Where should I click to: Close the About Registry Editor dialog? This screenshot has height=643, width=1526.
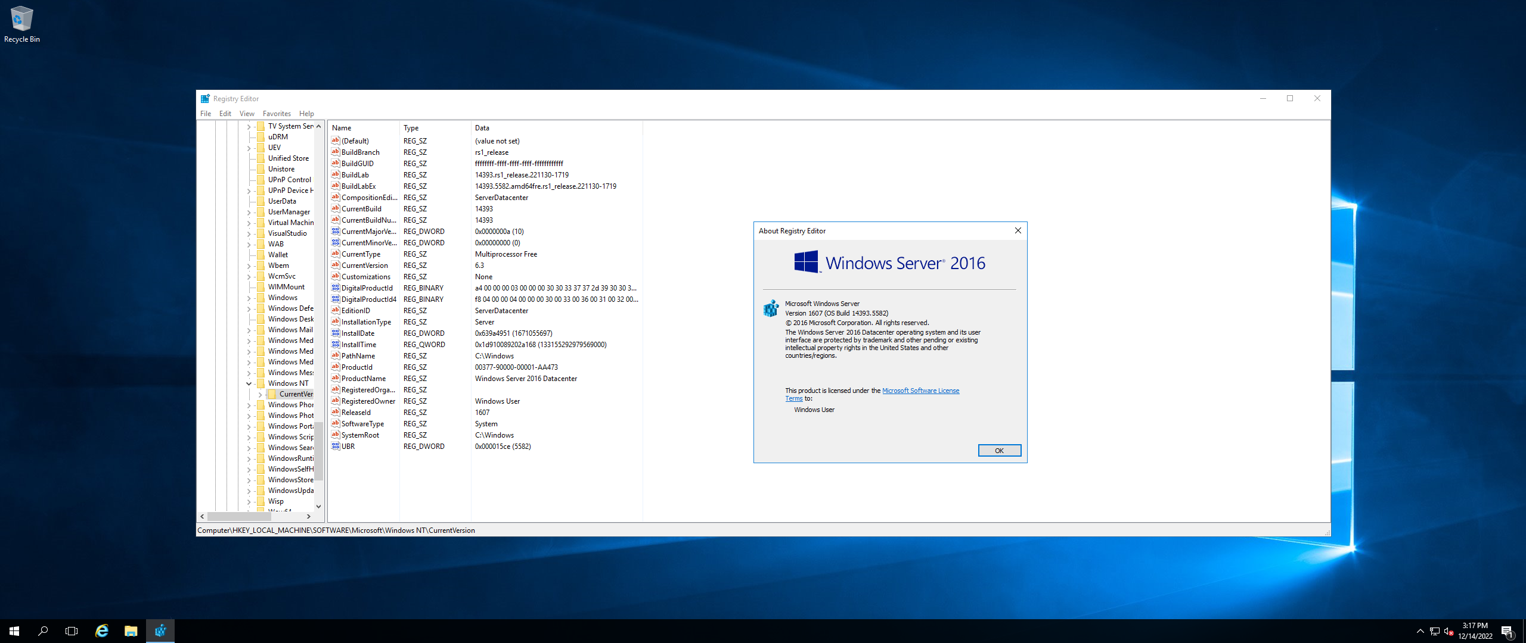[x=1018, y=231]
